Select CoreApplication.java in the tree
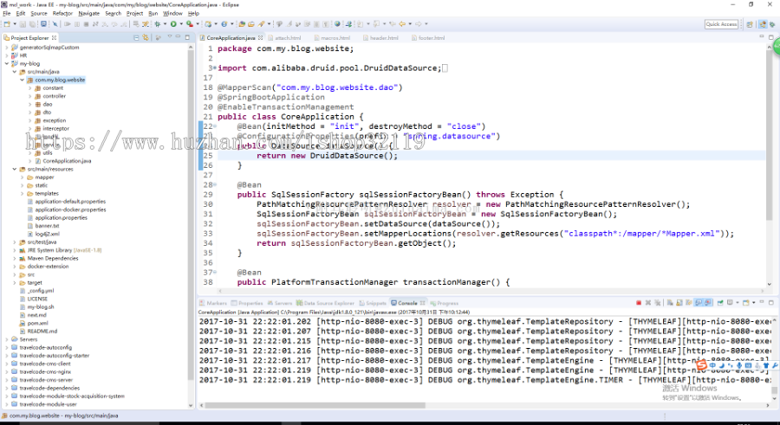Screen dimensions: 780x425 [x=67, y=161]
